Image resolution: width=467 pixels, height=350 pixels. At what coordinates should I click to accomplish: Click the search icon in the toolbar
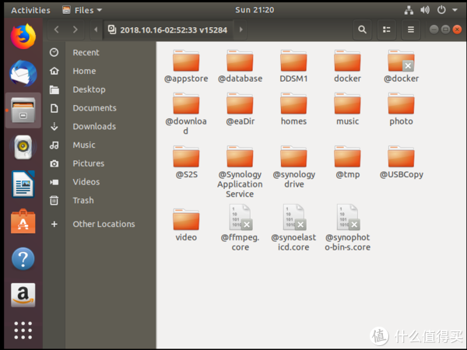click(x=362, y=30)
